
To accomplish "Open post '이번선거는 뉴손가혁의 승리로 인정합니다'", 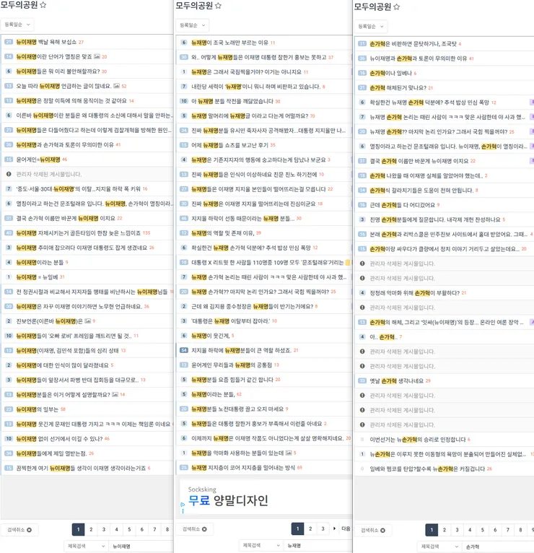I will pyautogui.click(x=418, y=440).
